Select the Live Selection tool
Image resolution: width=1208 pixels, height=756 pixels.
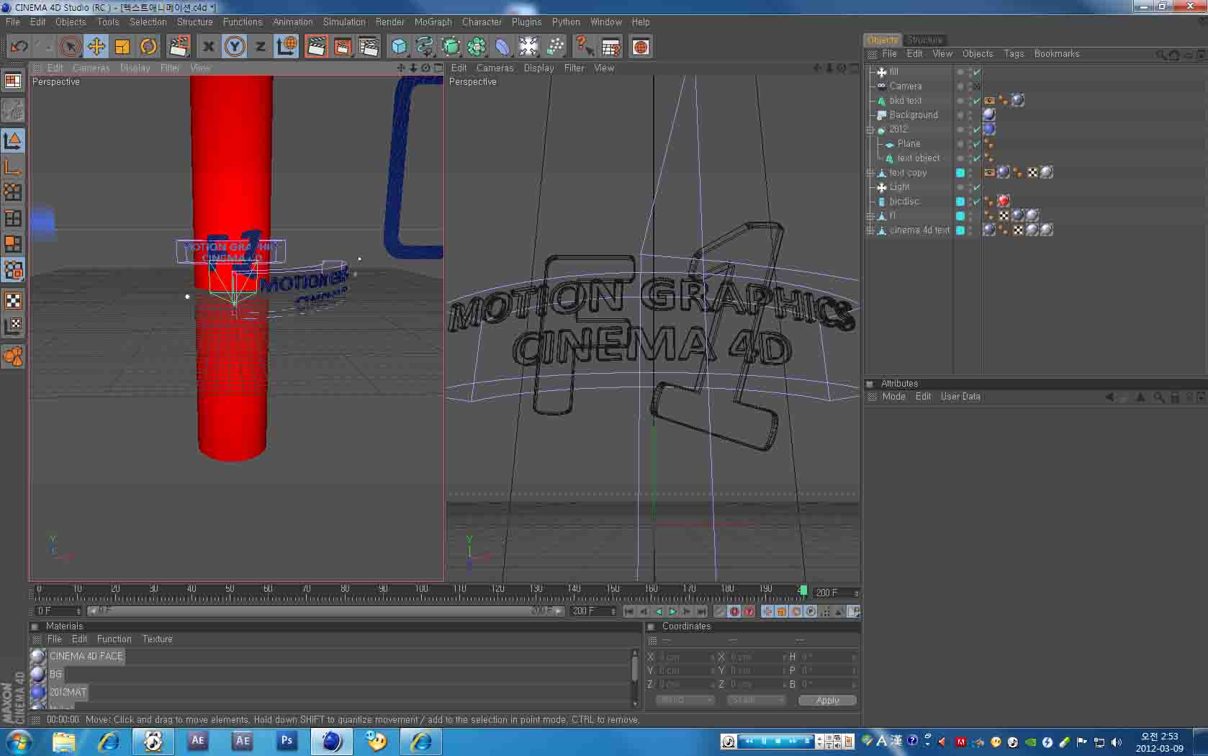[70, 47]
